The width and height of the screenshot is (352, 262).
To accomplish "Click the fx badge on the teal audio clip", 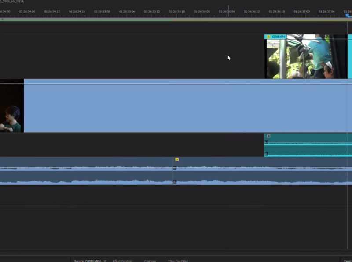I will click(268, 136).
